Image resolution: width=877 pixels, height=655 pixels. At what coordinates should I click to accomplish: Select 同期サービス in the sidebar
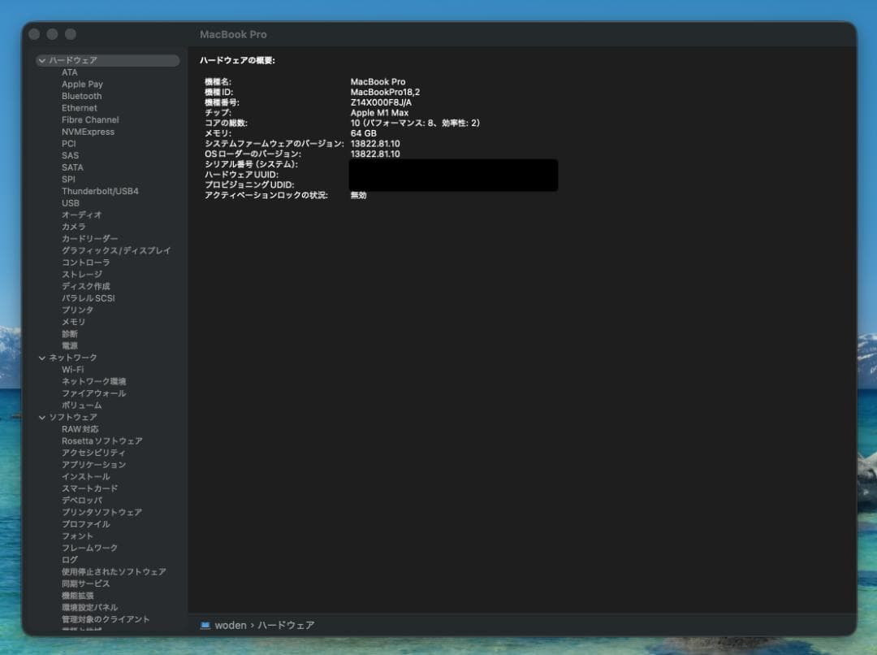point(86,584)
